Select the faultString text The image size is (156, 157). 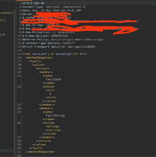coord(55,116)
